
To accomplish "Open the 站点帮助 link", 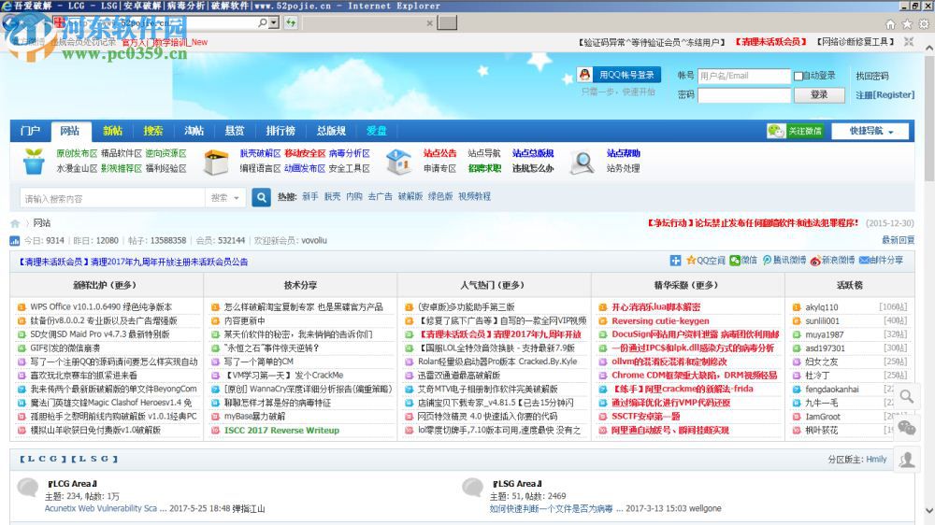I will click(624, 153).
